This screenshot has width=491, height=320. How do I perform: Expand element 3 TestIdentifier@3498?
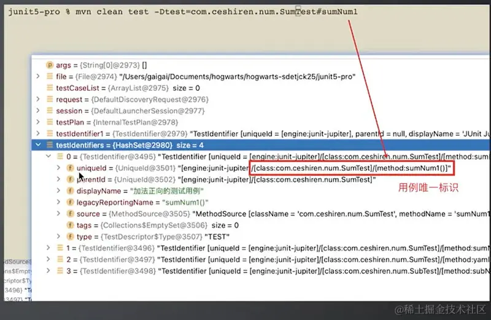coord(48,270)
